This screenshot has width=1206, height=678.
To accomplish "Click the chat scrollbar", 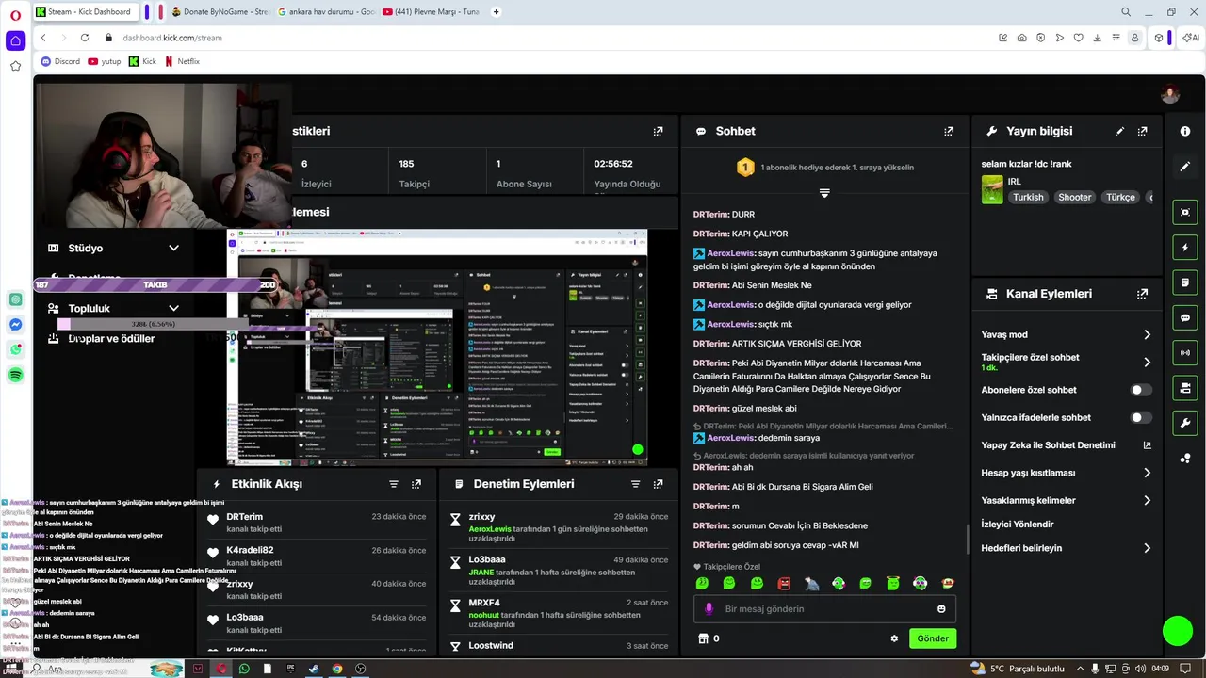I will pyautogui.click(x=967, y=539).
